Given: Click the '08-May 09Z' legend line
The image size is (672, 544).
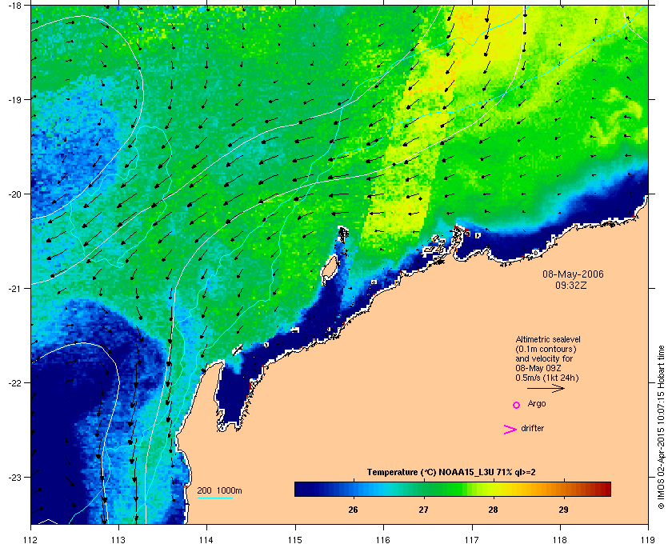Looking at the screenshot, I should pyautogui.click(x=538, y=368).
